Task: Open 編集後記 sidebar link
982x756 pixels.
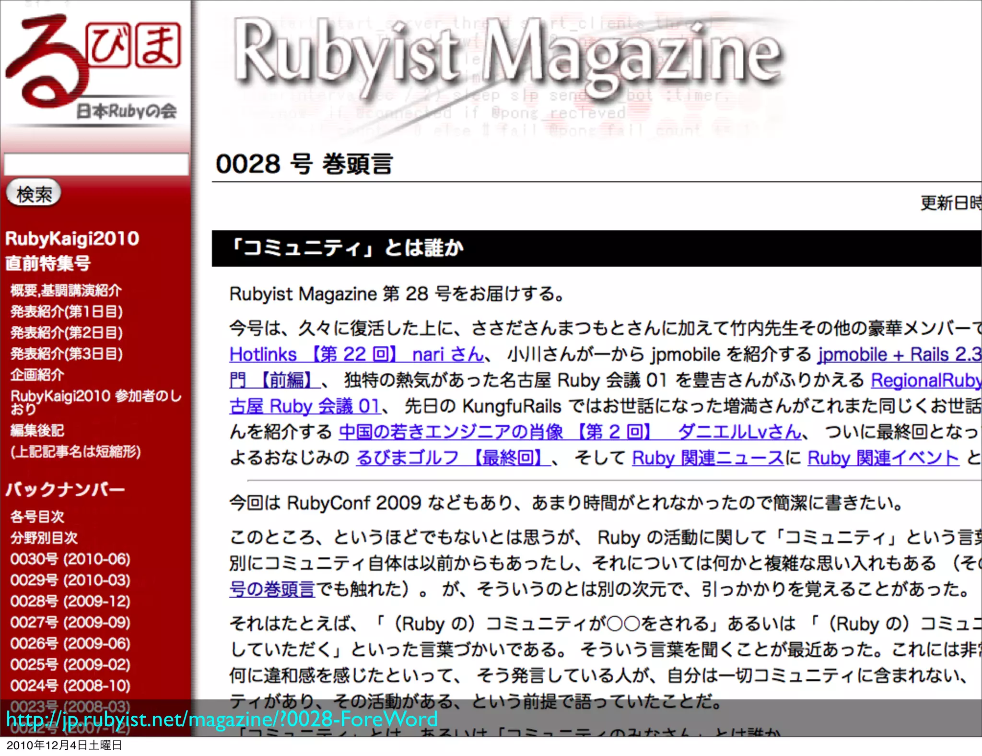Action: 37,431
